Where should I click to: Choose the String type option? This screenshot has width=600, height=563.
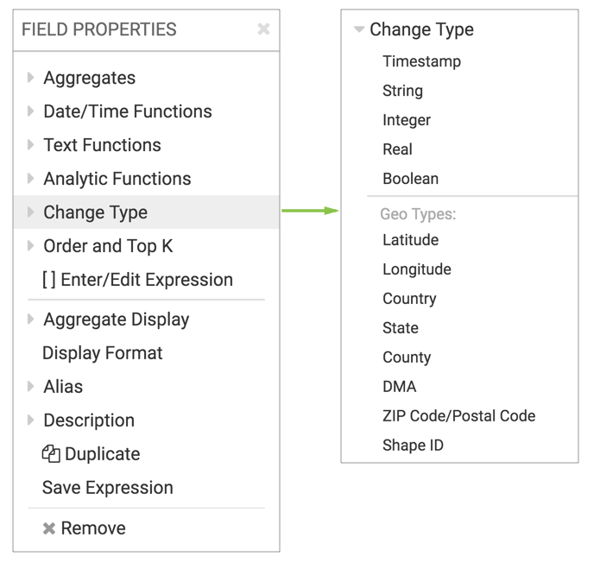tap(402, 91)
